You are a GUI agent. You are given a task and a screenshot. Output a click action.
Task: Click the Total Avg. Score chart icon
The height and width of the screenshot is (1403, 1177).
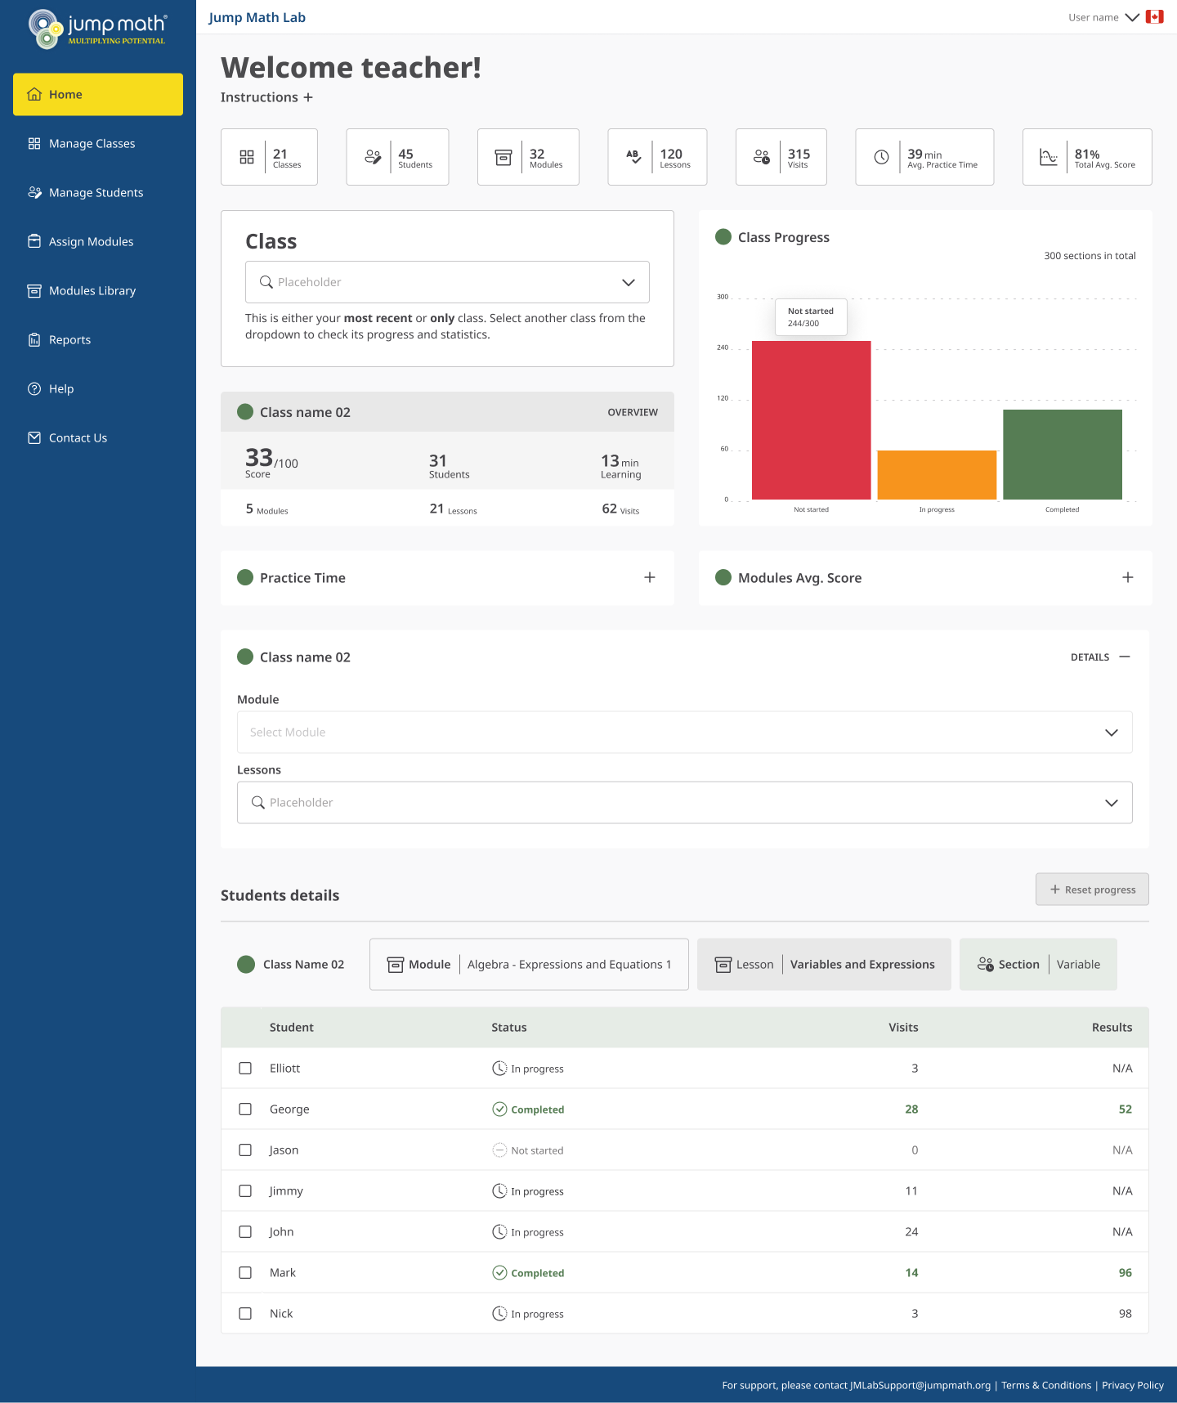1048,157
